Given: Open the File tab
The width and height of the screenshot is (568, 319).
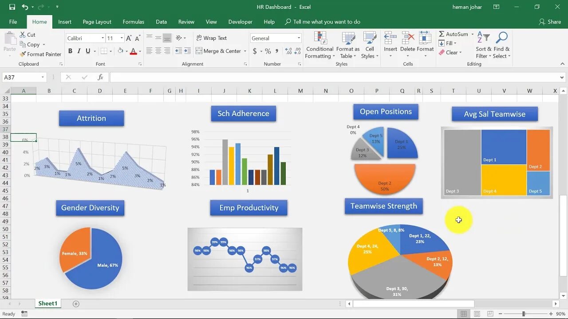Looking at the screenshot, I should 13,22.
